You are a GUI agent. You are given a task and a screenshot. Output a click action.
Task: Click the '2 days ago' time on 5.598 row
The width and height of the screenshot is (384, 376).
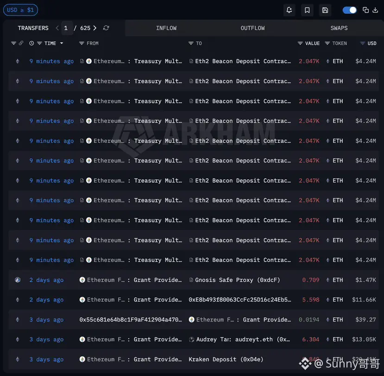click(x=46, y=300)
